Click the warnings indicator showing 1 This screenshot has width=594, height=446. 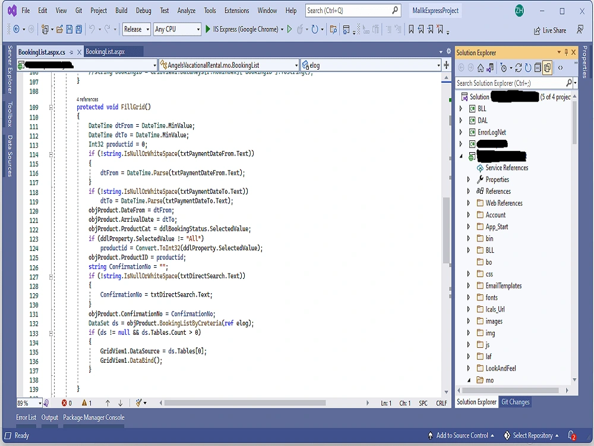tap(87, 403)
